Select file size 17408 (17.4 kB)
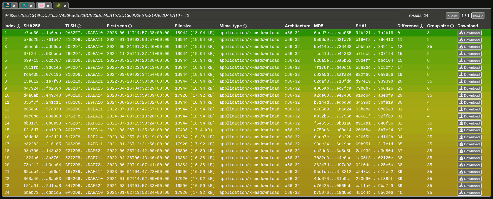 tap(194, 130)
